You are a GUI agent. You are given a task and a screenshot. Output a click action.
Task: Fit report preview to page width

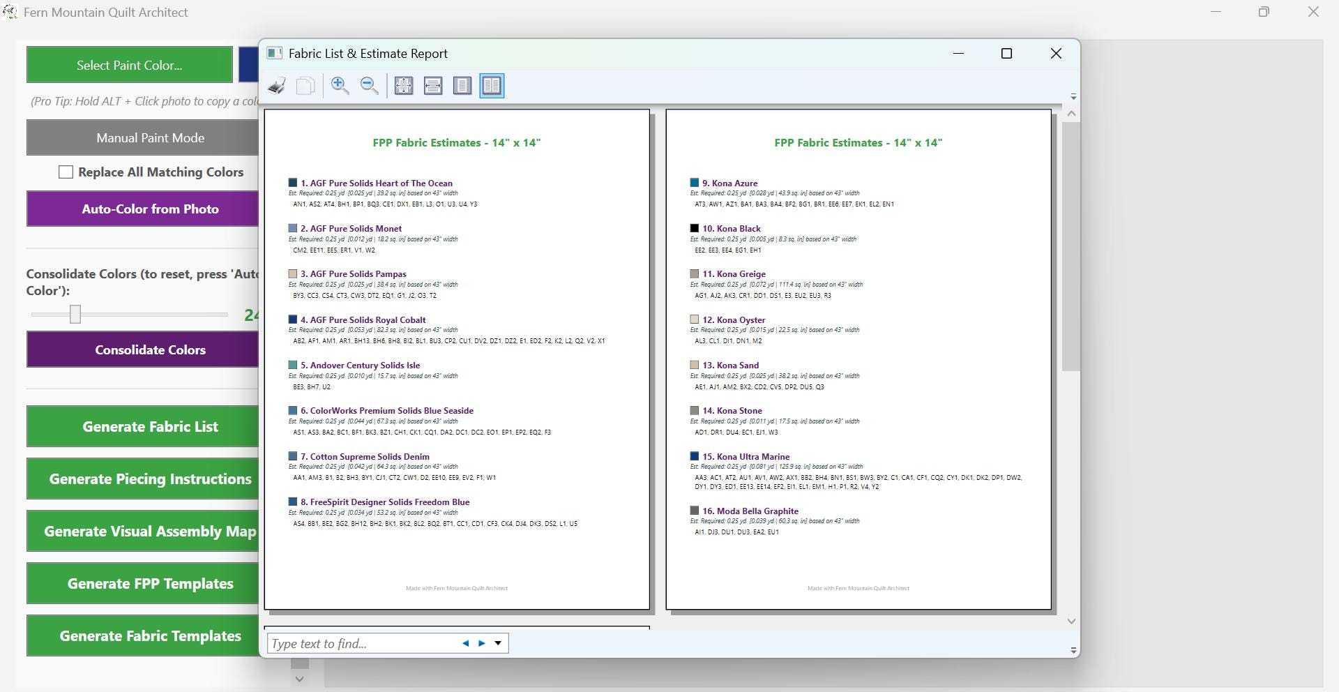[433, 86]
